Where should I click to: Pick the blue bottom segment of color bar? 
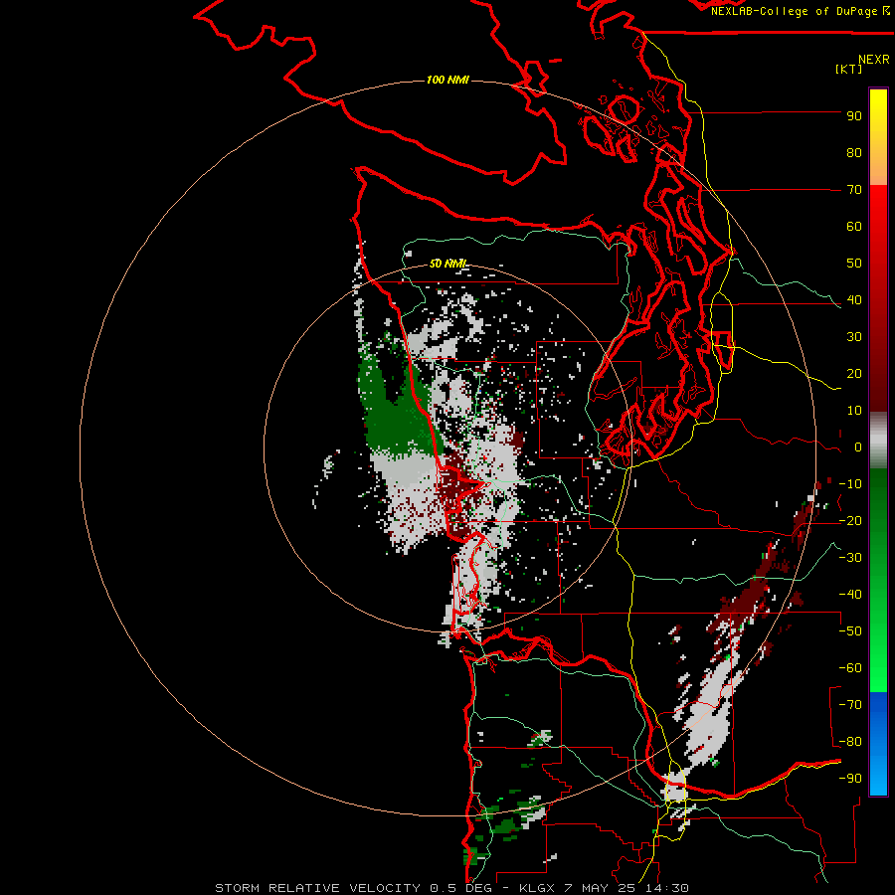point(878,744)
